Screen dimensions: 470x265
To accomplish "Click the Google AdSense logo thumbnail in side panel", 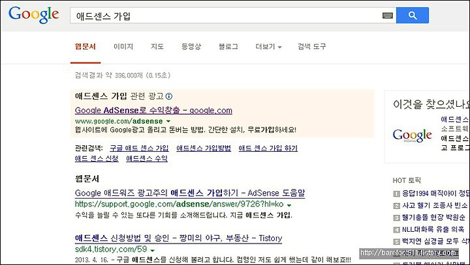I will point(413,135).
